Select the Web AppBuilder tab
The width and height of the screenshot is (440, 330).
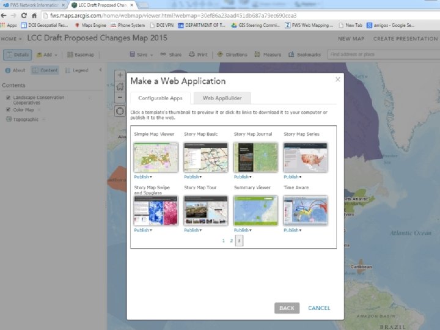coord(222,98)
